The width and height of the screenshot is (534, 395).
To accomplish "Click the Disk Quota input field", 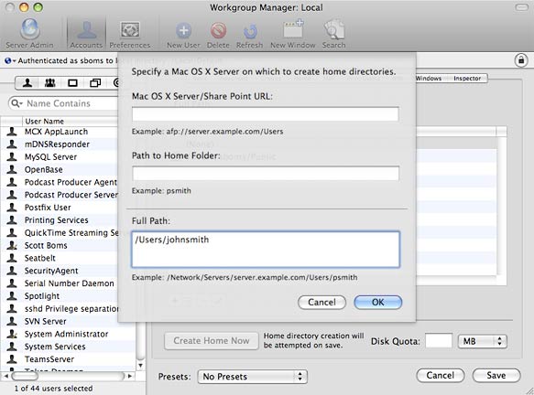I will point(439,341).
